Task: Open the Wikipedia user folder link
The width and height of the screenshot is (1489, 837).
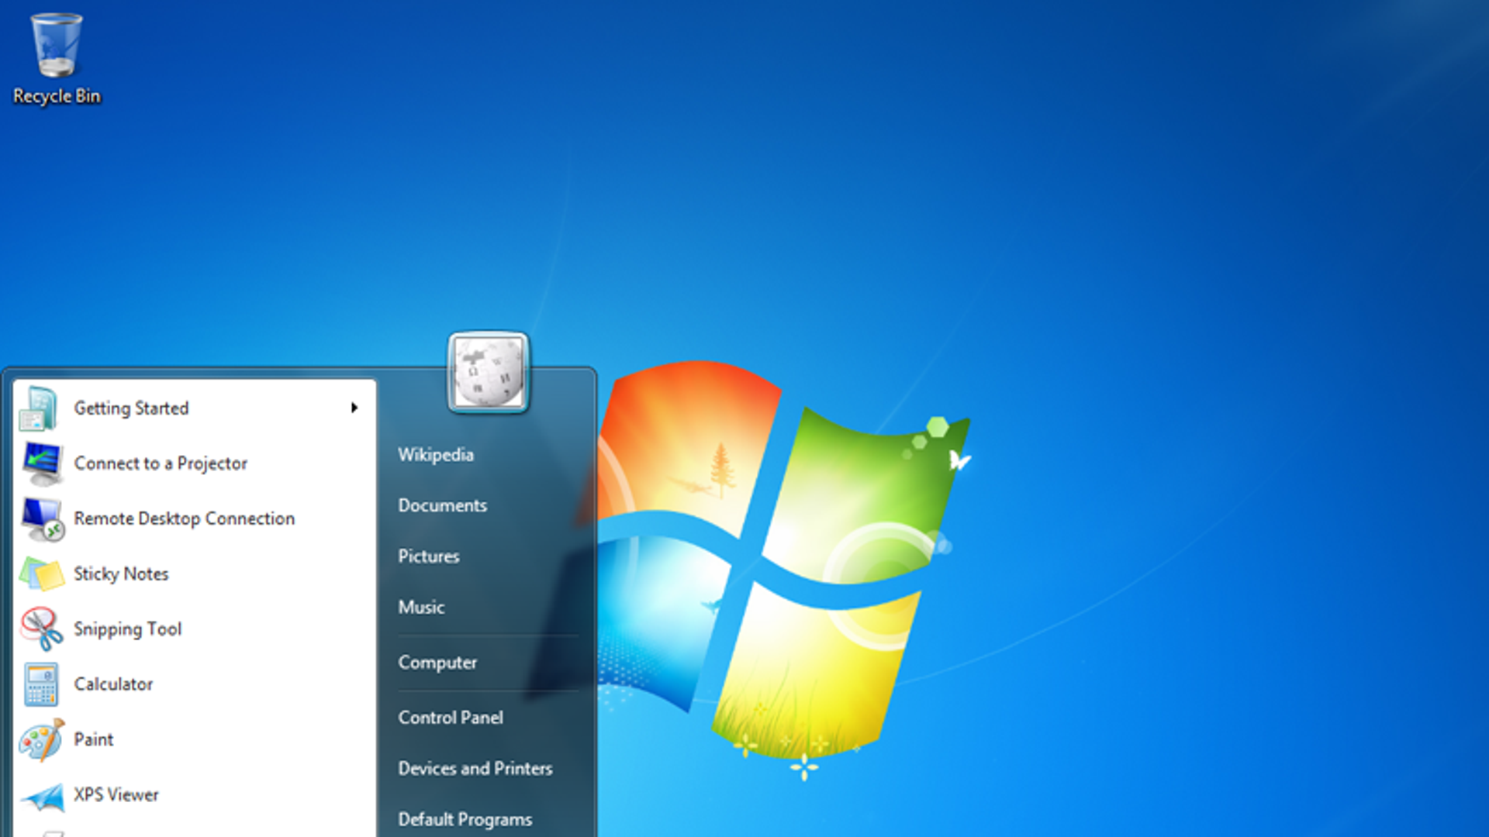Action: point(436,455)
